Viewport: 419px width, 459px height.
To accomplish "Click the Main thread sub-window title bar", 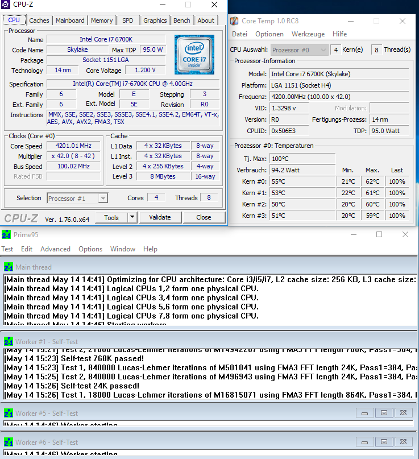I will point(209,267).
